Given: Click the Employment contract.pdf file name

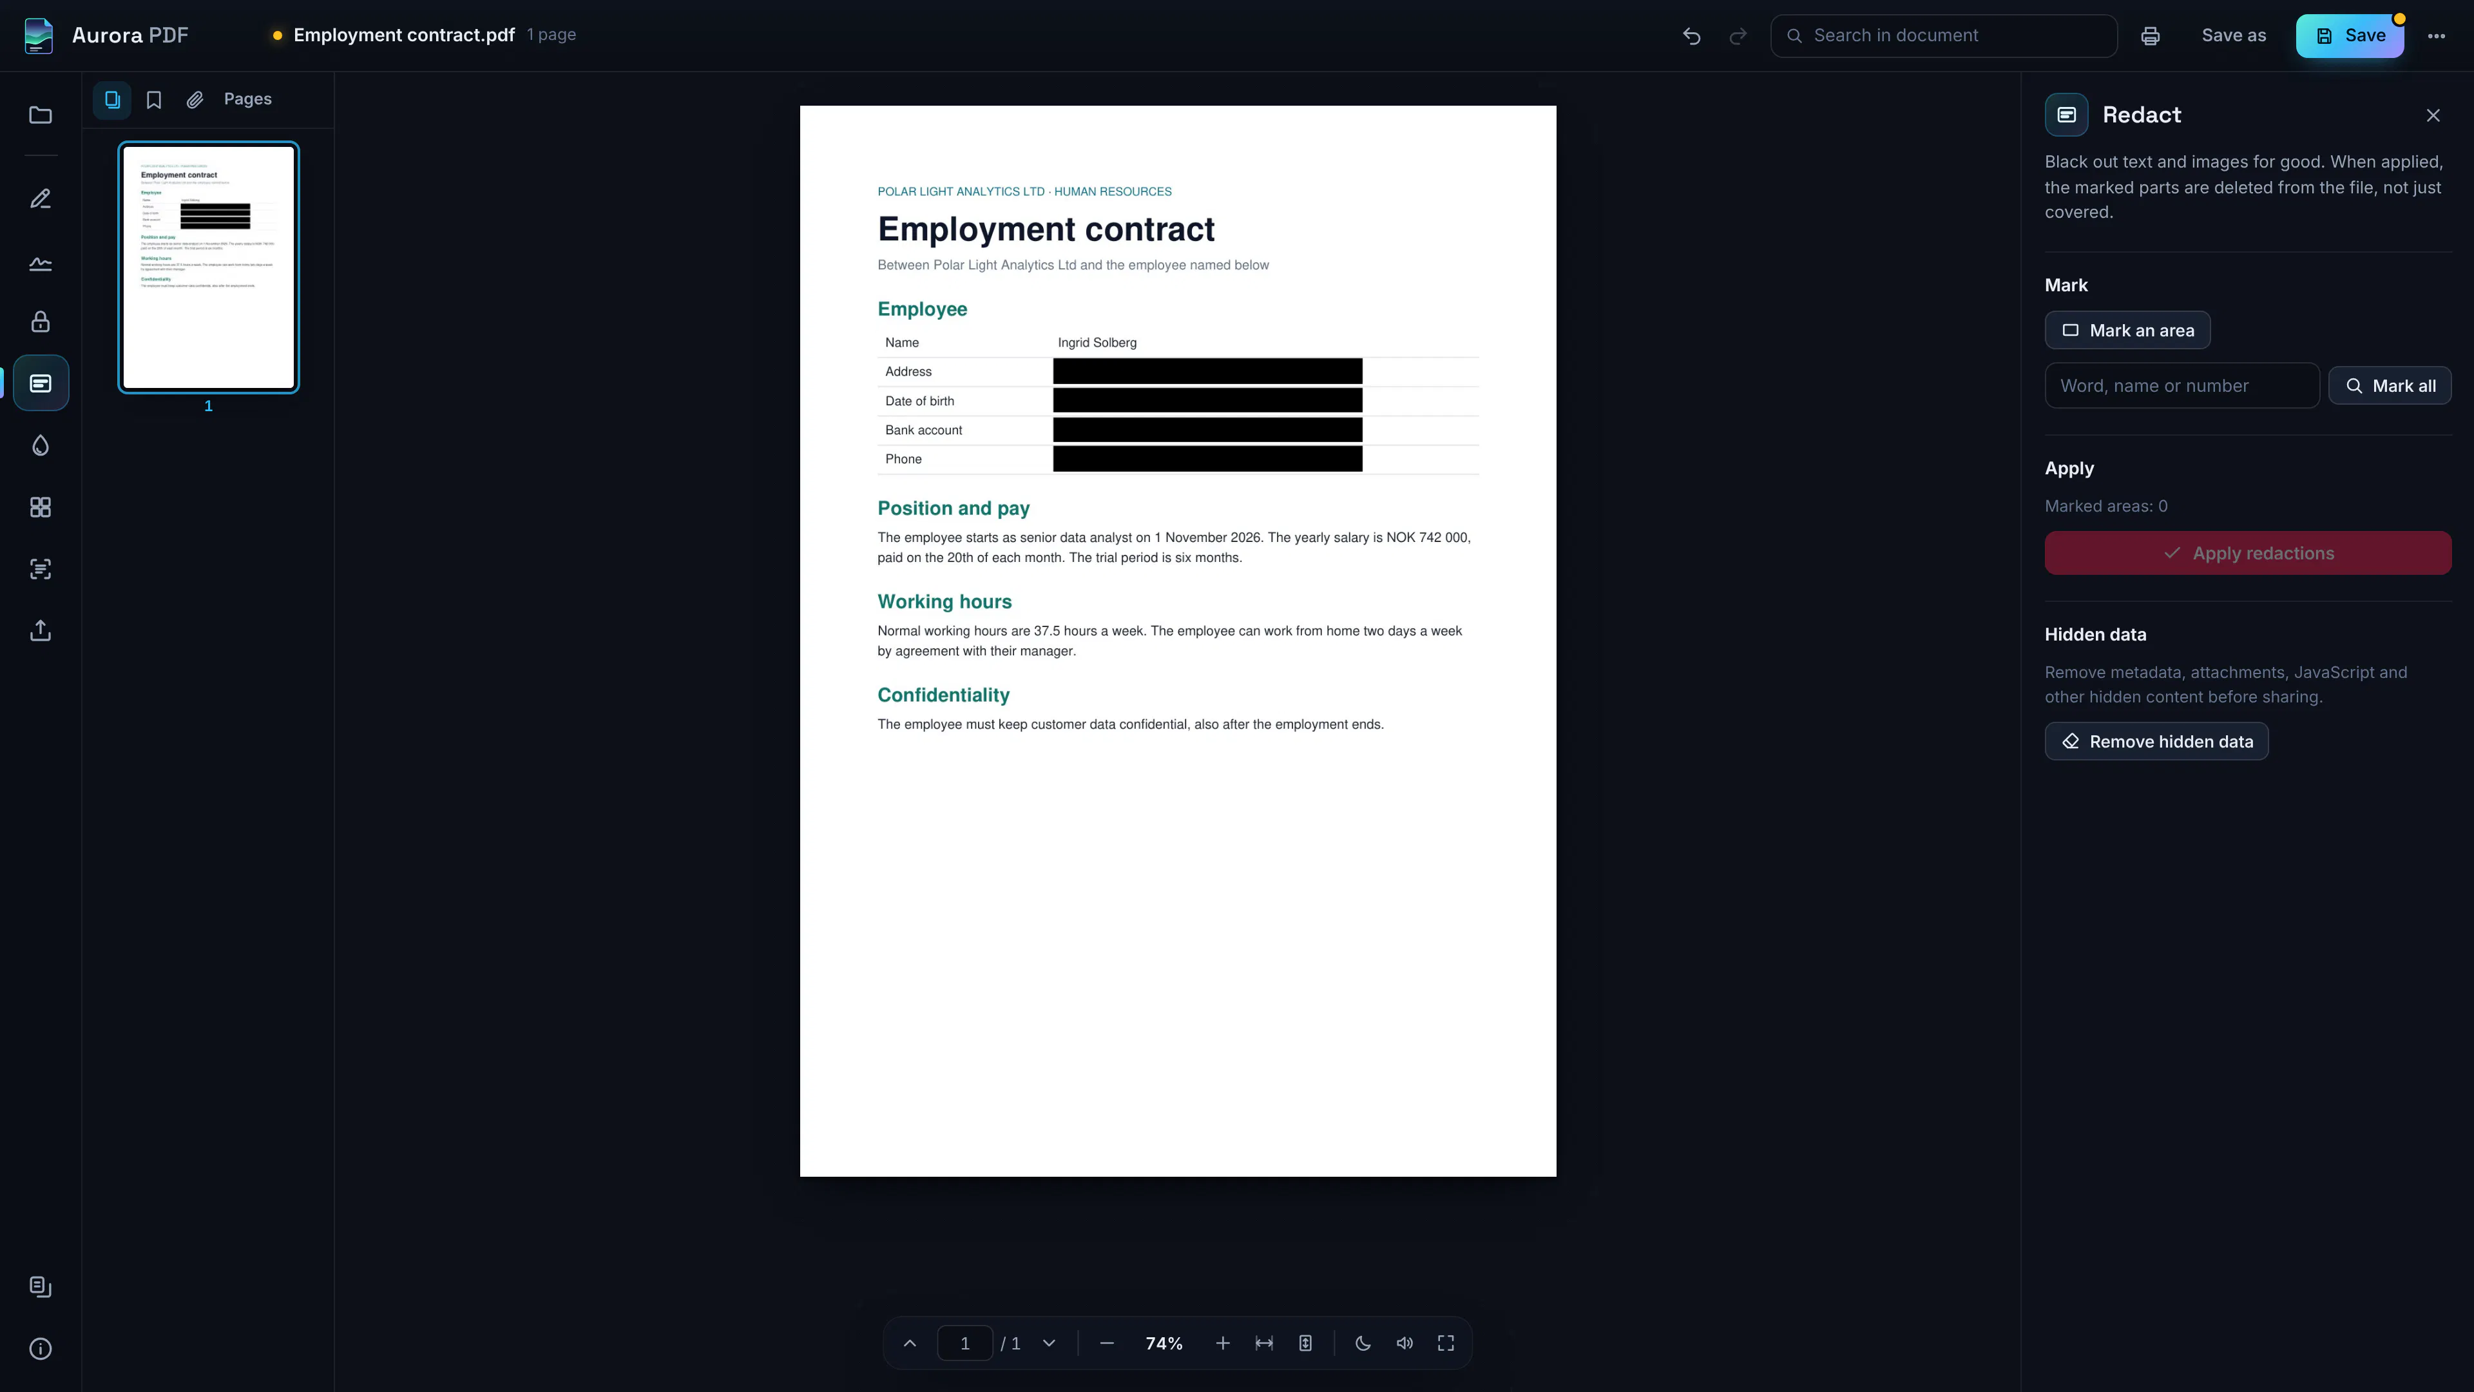Looking at the screenshot, I should 405,35.
